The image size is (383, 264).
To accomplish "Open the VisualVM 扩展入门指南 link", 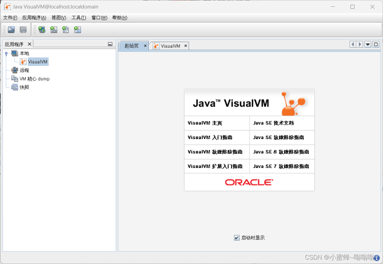I will [x=215, y=166].
